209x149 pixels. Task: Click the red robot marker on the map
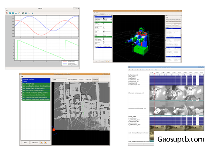[x=54, y=130]
